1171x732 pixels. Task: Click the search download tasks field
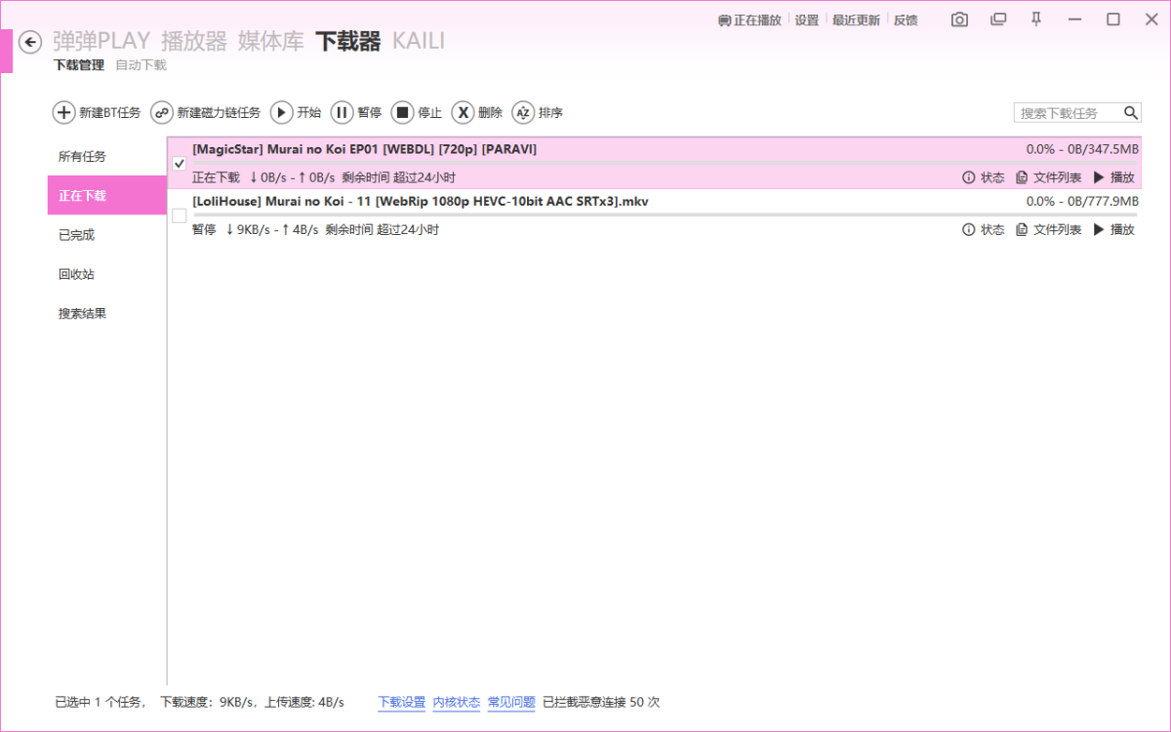[1068, 113]
